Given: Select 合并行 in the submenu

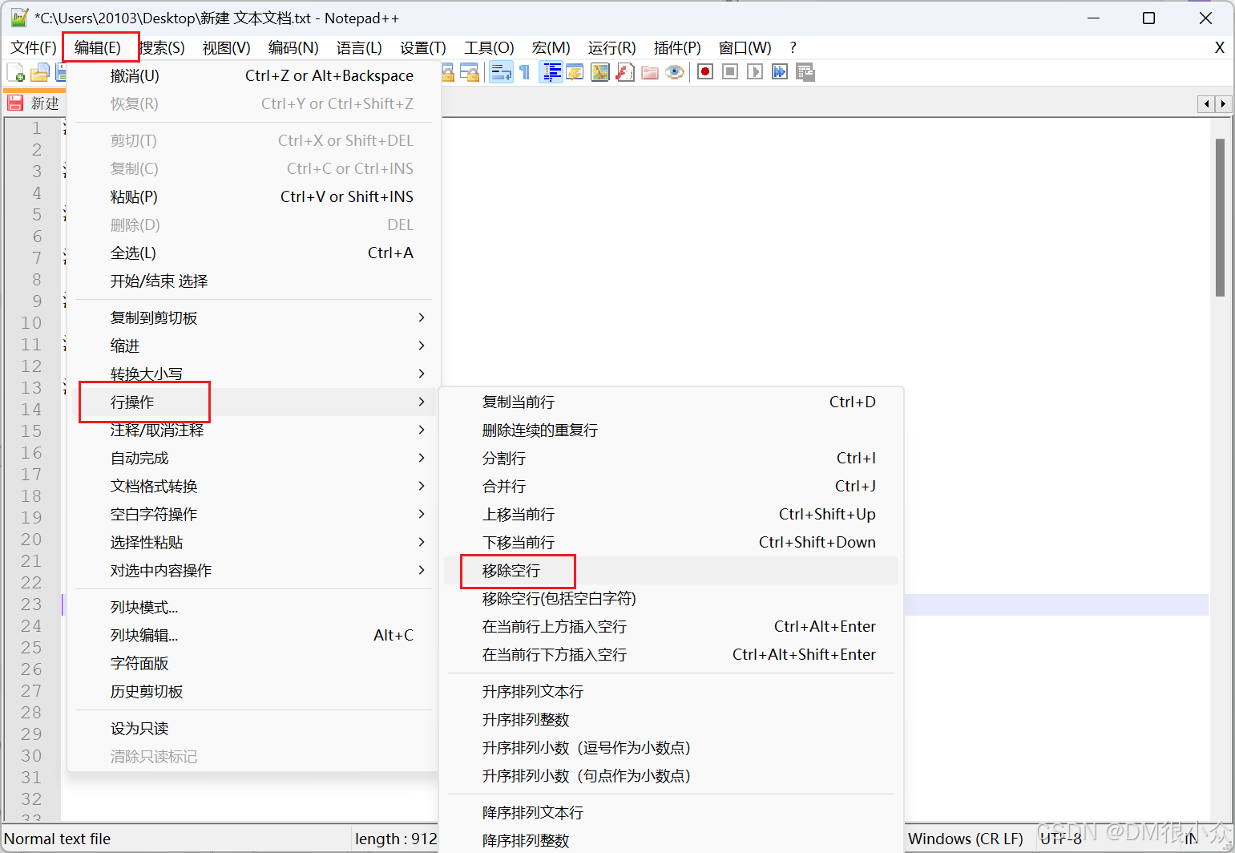Looking at the screenshot, I should coord(671,486).
